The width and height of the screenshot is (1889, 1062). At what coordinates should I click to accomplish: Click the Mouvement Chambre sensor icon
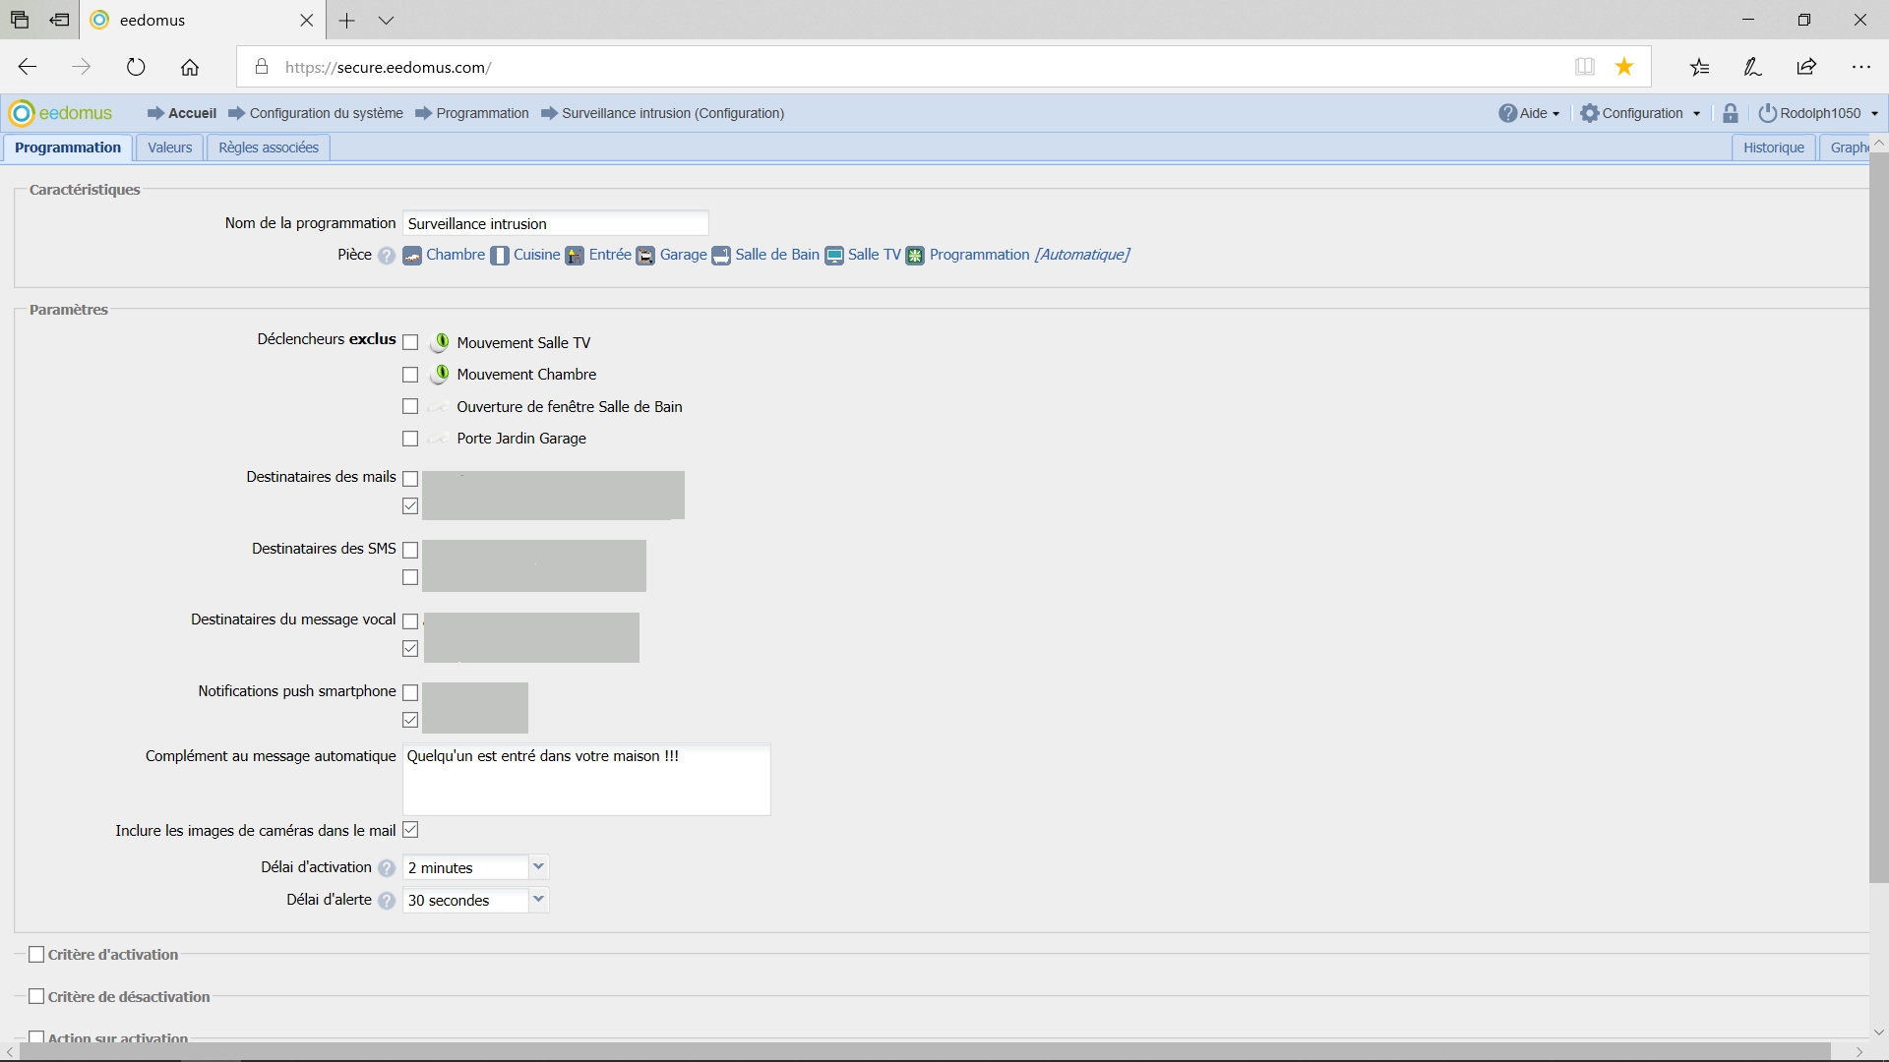coord(440,374)
